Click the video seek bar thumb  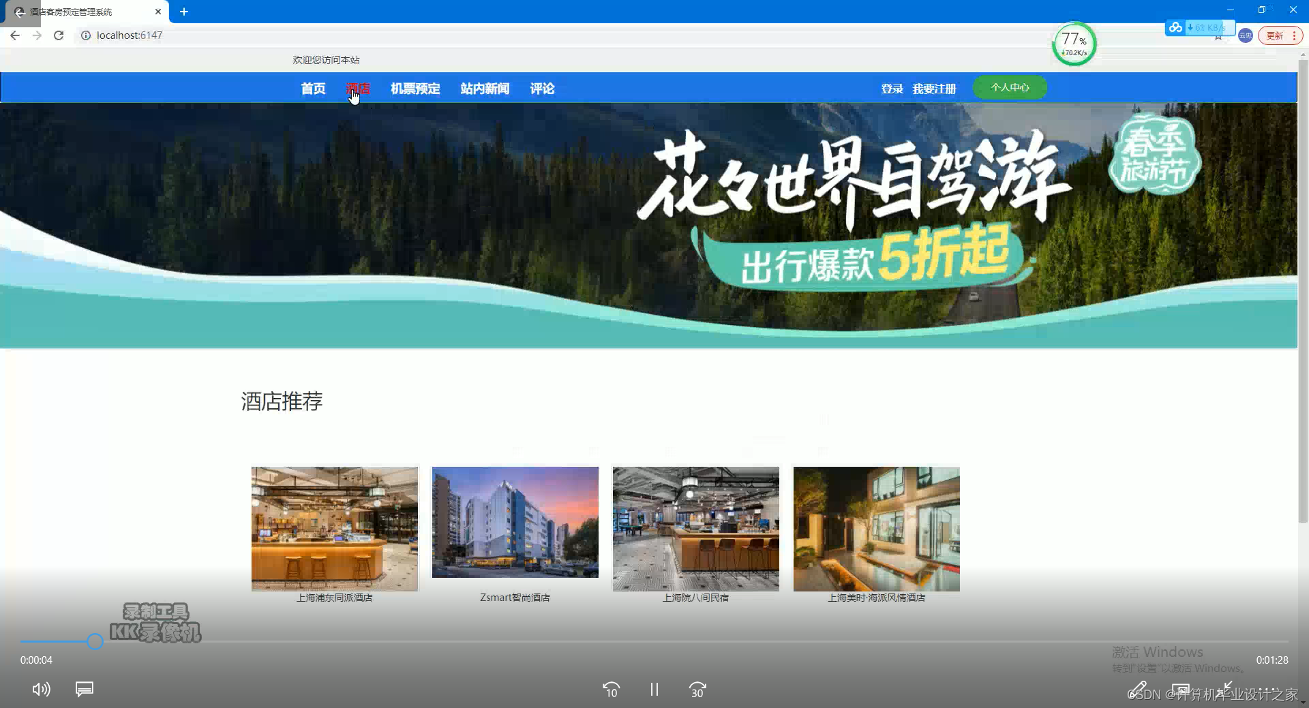pos(95,641)
